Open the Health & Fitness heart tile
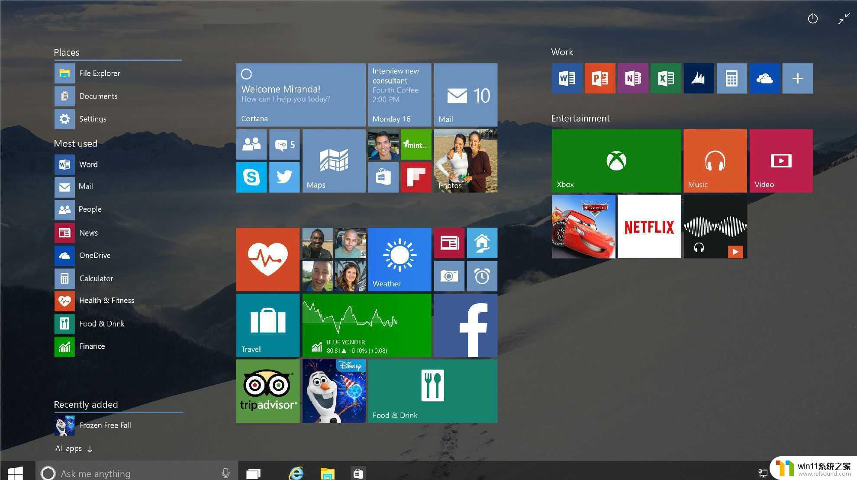 (268, 259)
